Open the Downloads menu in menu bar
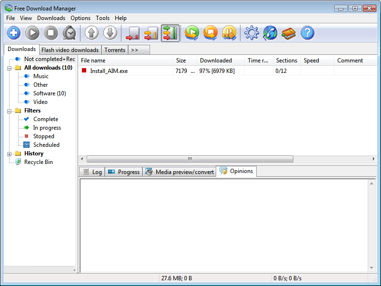The width and height of the screenshot is (381, 286). pyautogui.click(x=51, y=18)
